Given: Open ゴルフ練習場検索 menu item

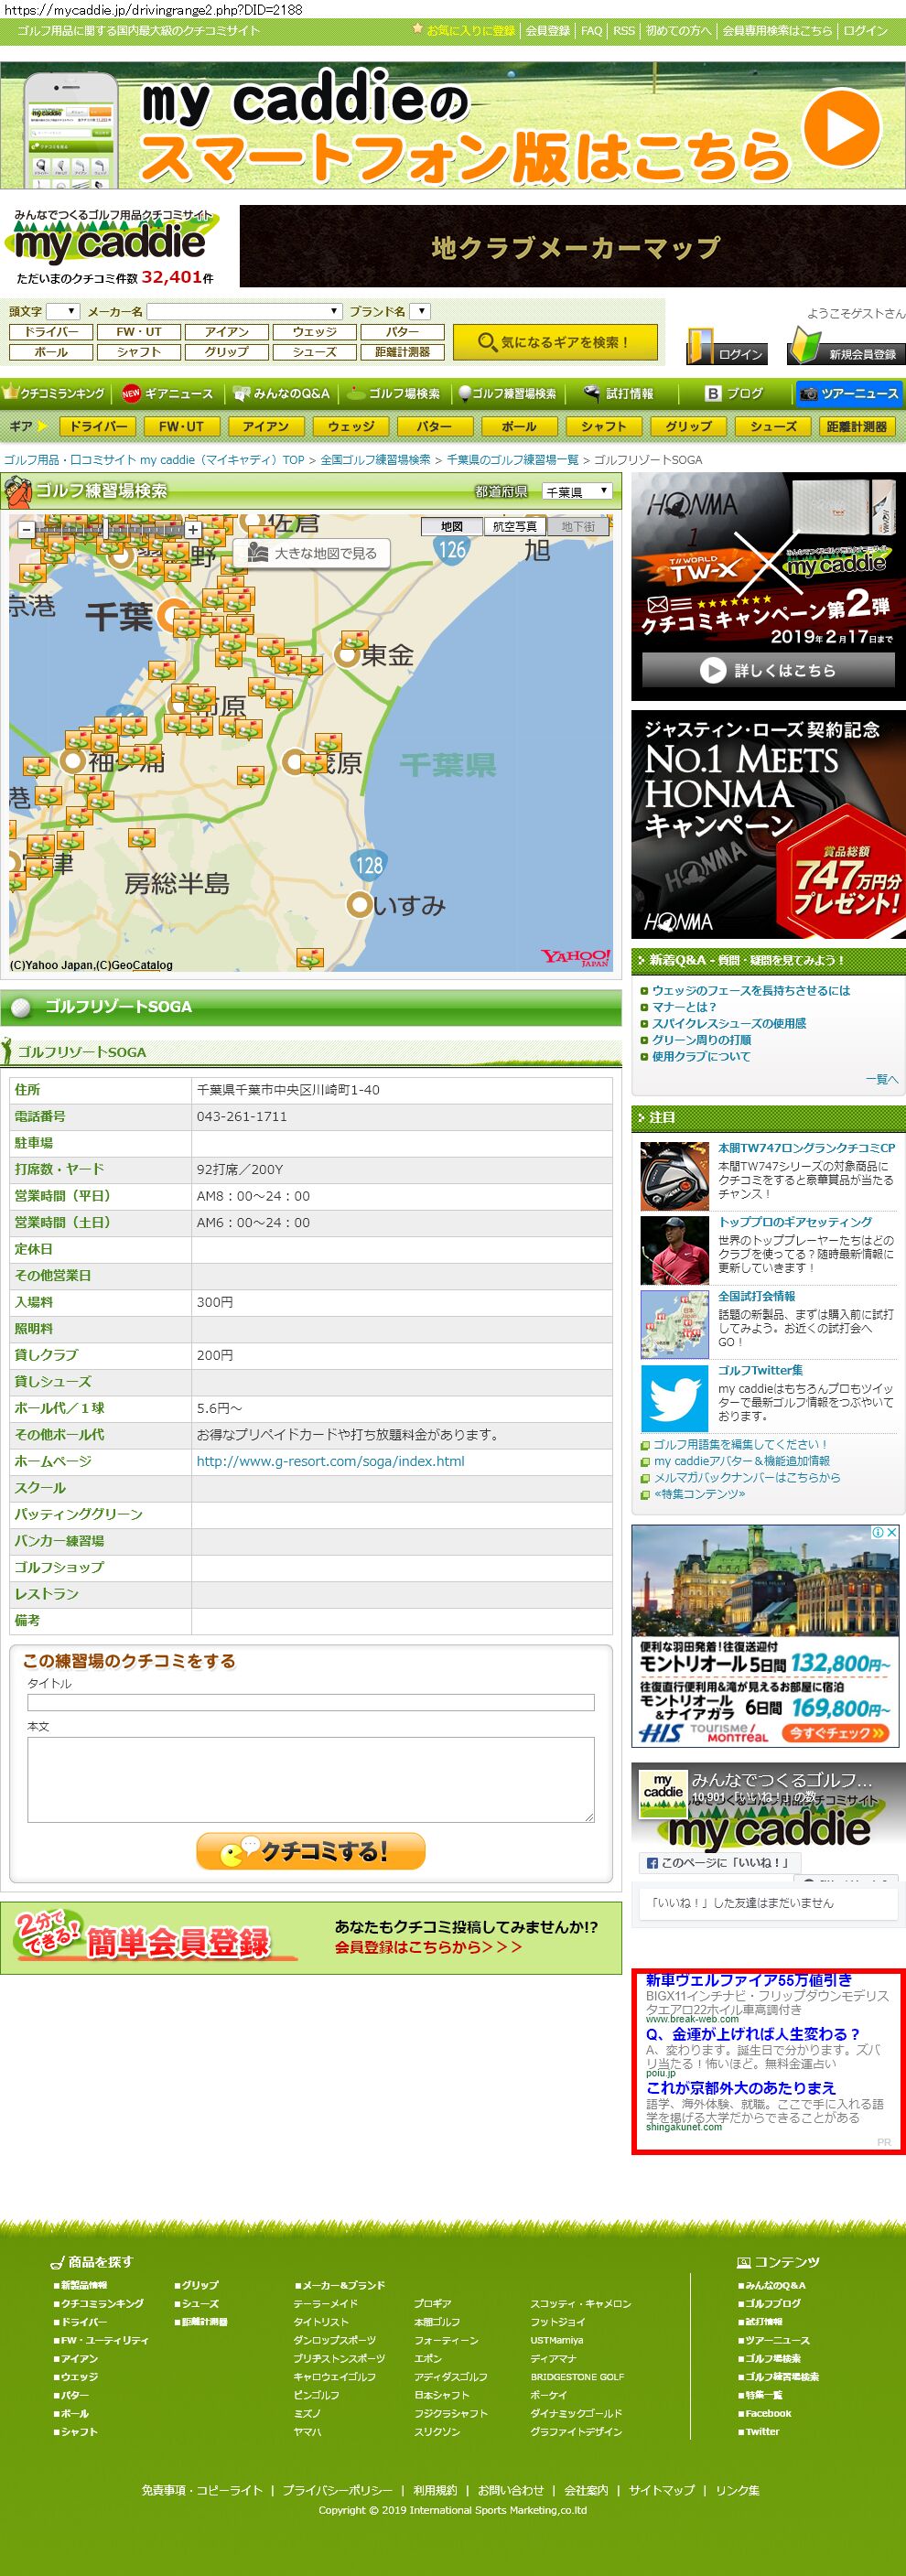Looking at the screenshot, I should pos(508,393).
